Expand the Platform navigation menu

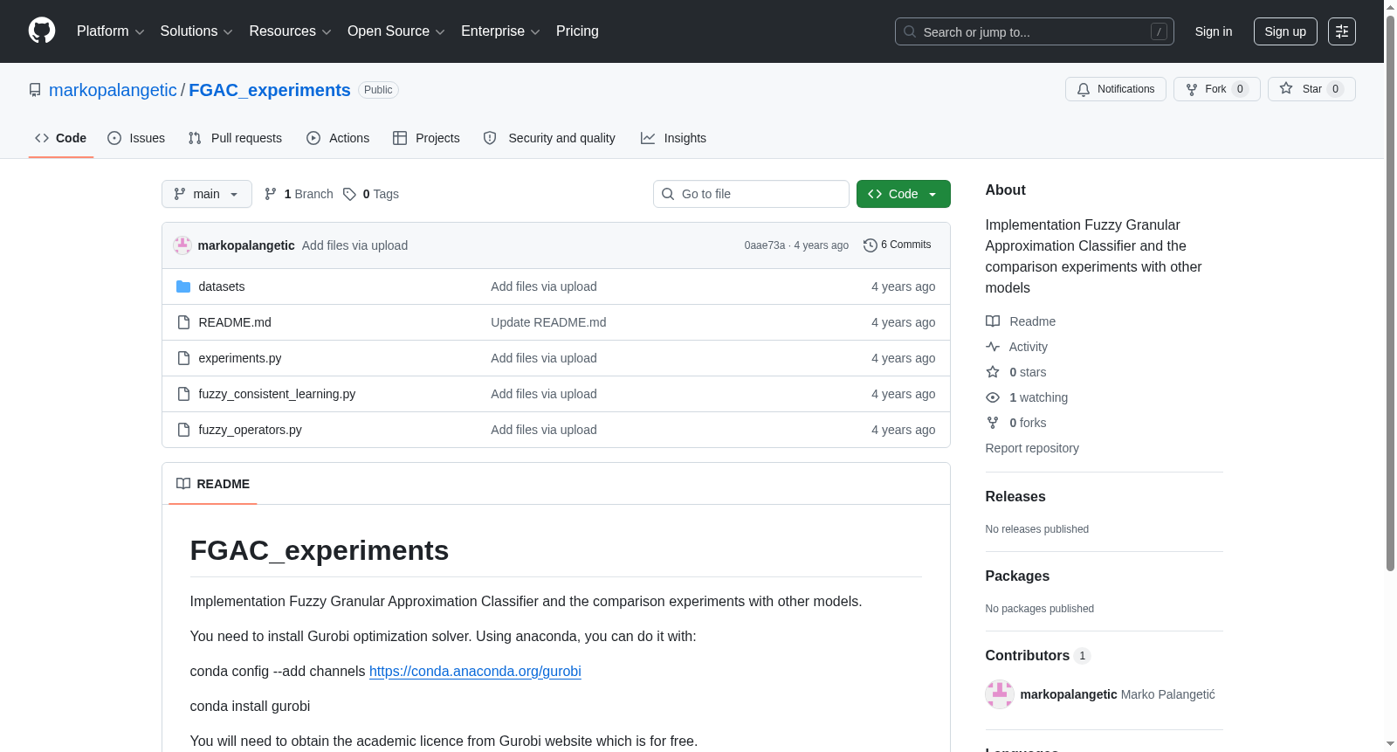pyautogui.click(x=110, y=31)
